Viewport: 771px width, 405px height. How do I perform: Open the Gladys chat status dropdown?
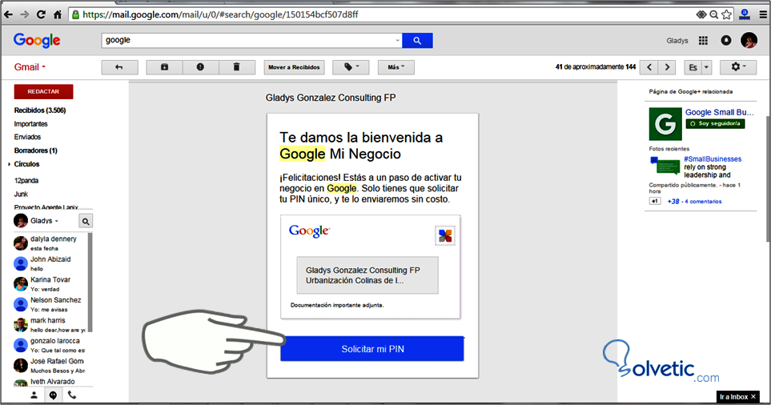44,221
